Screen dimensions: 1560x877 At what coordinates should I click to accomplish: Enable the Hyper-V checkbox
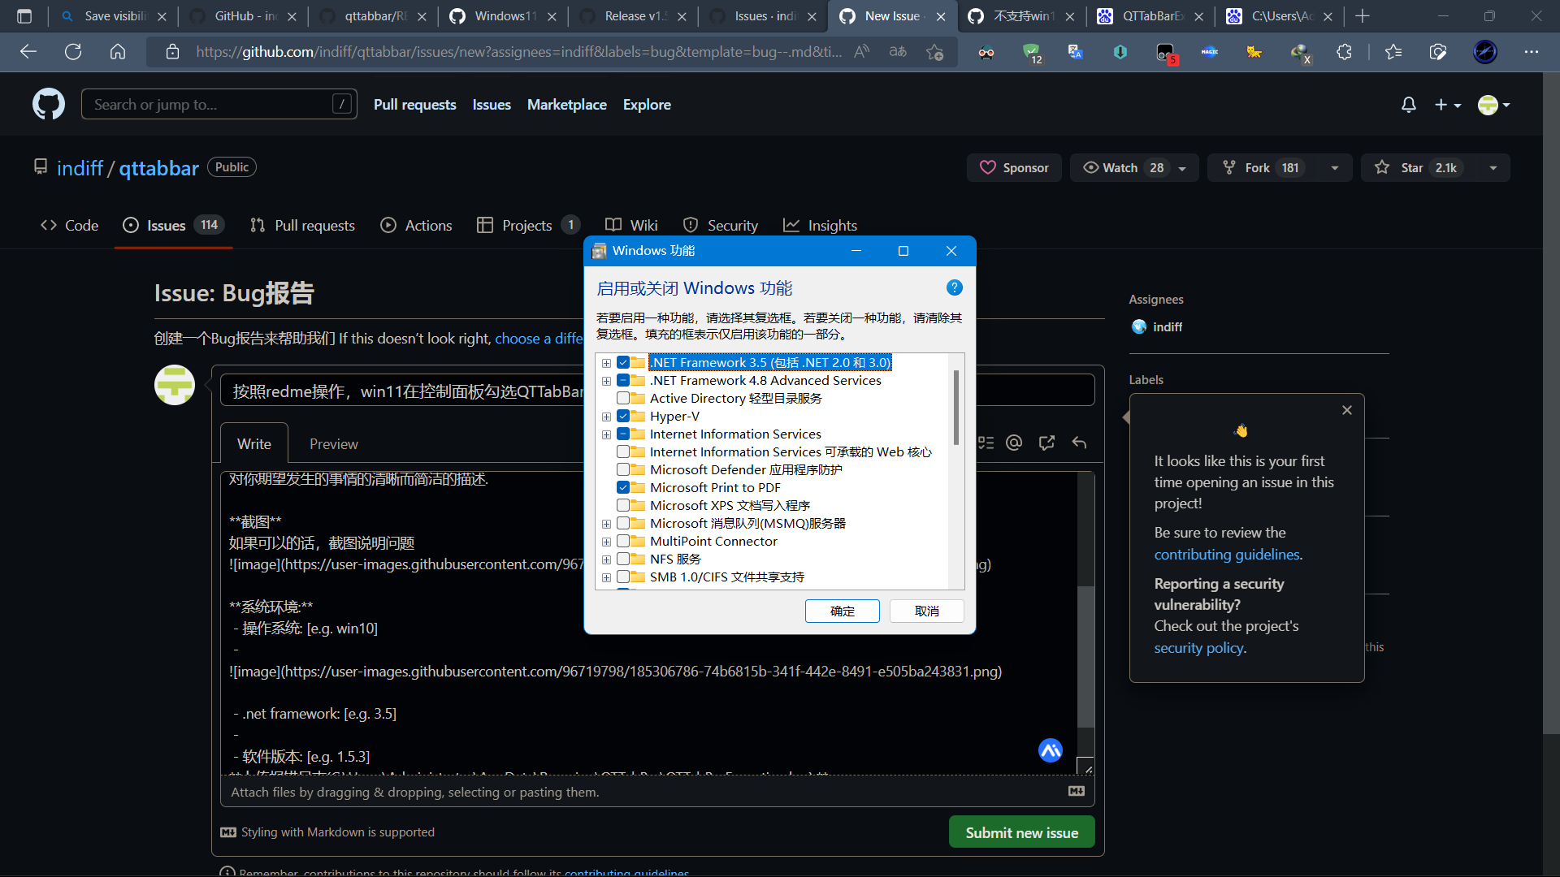(x=623, y=416)
